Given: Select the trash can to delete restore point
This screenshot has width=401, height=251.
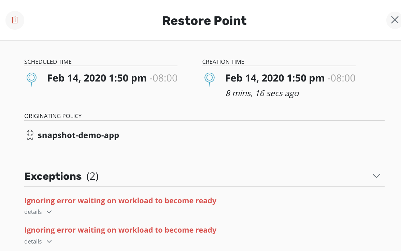Looking at the screenshot, I should (14, 20).
